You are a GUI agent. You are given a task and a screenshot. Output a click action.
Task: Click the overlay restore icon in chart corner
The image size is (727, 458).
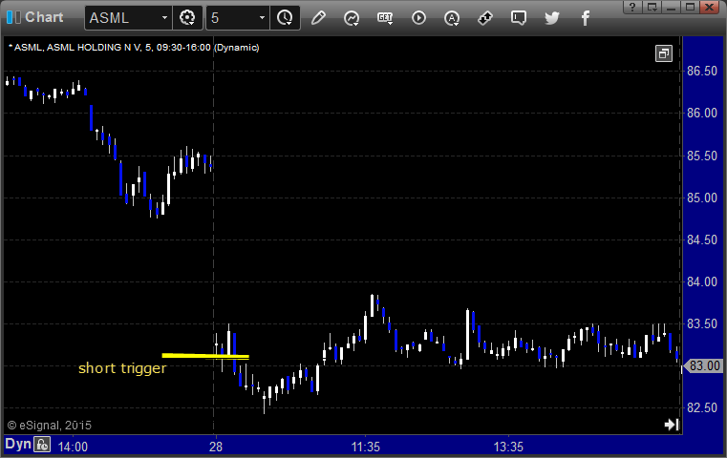(664, 53)
